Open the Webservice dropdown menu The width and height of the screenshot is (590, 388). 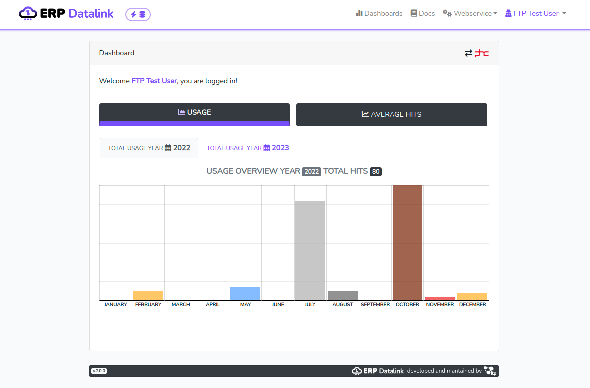[470, 14]
